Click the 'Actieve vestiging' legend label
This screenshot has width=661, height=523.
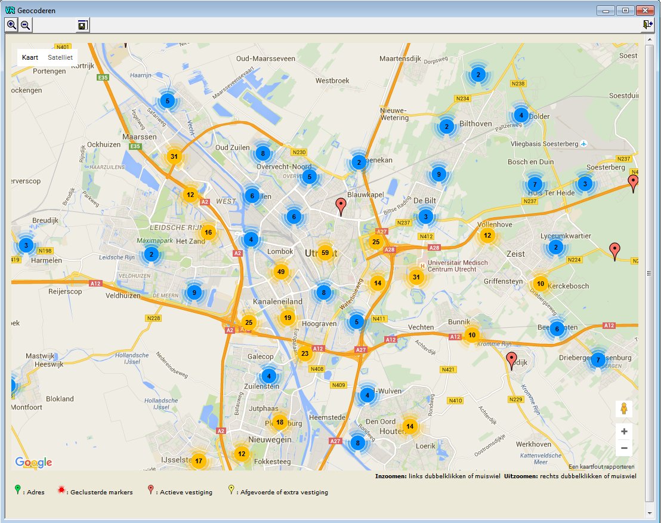coord(186,492)
